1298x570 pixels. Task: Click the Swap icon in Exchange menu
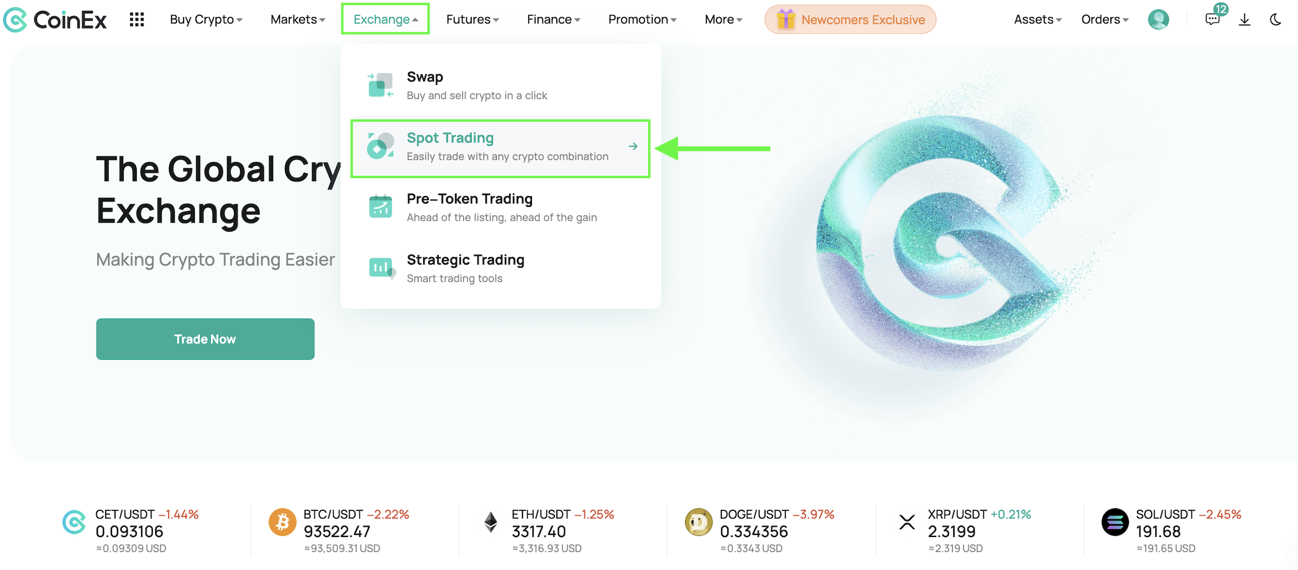380,85
